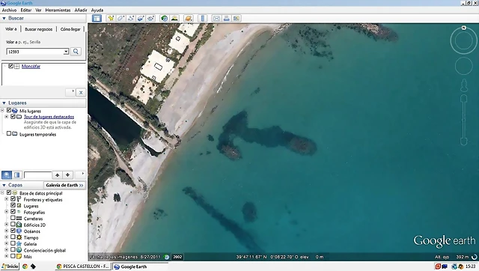Expand the Más layer tree node
The image size is (479, 271).
(7, 256)
